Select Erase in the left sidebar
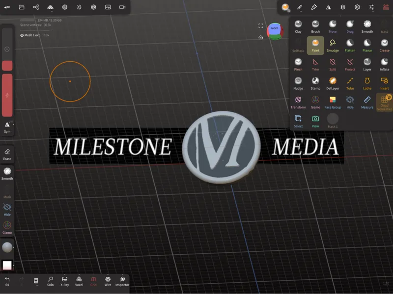 7,154
